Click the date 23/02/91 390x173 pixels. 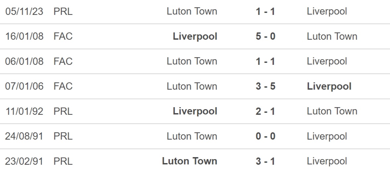(25, 161)
